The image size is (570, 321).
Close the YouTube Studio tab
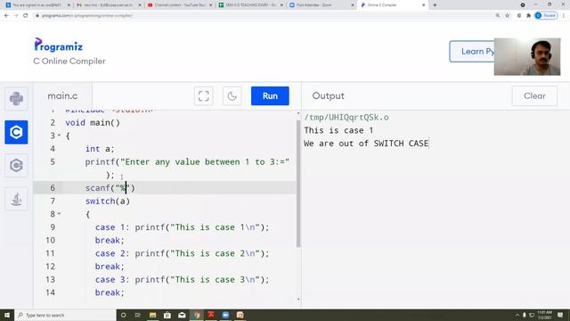pyautogui.click(x=210, y=5)
